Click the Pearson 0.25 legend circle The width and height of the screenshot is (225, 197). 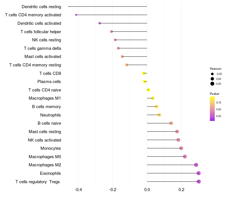pos(212,84)
